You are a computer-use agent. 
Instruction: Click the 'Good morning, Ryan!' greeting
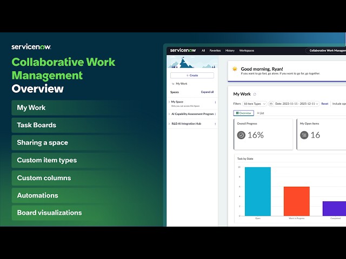262,69
